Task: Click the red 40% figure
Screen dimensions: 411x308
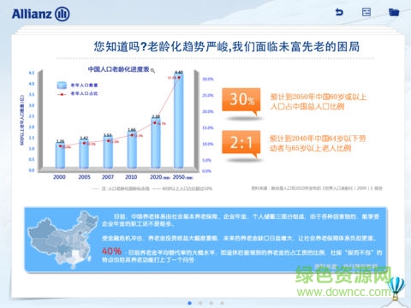Action: [x=111, y=252]
